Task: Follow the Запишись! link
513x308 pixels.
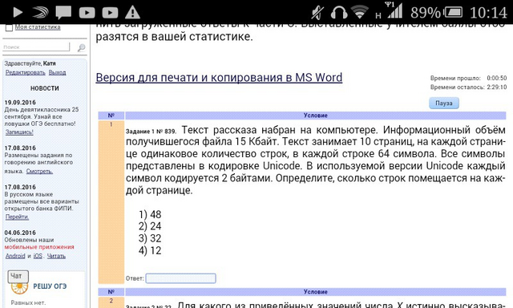Action: [x=19, y=132]
